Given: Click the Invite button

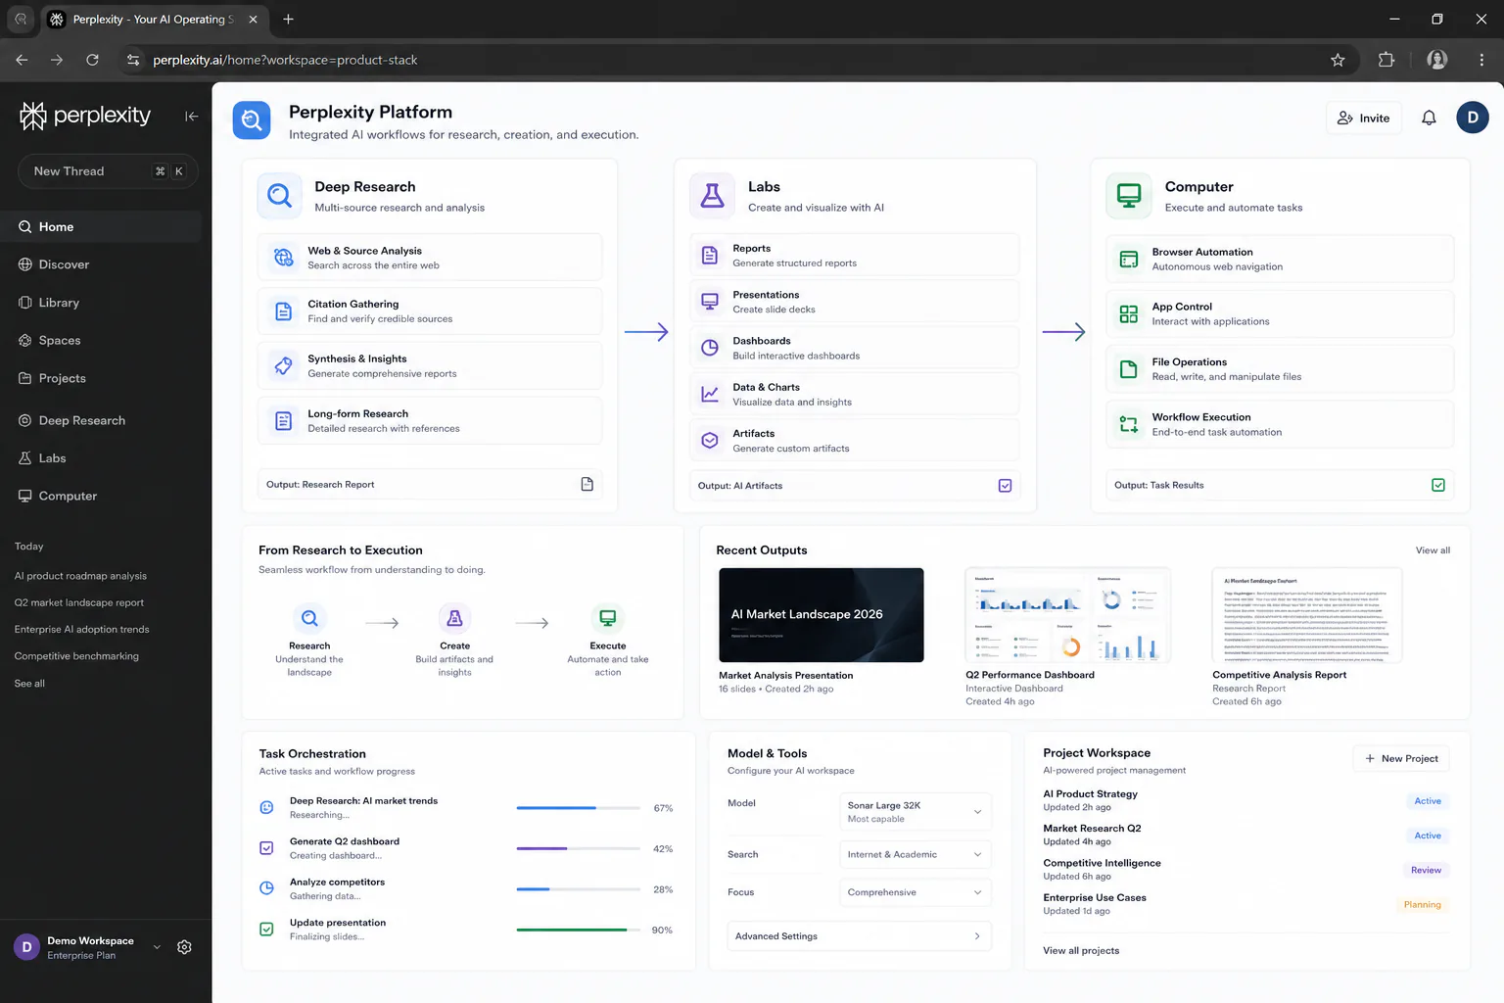Looking at the screenshot, I should 1364,118.
